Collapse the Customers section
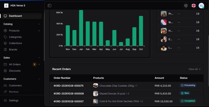Viewport: 209px width, 107px height. pyautogui.click(x=39, y=79)
